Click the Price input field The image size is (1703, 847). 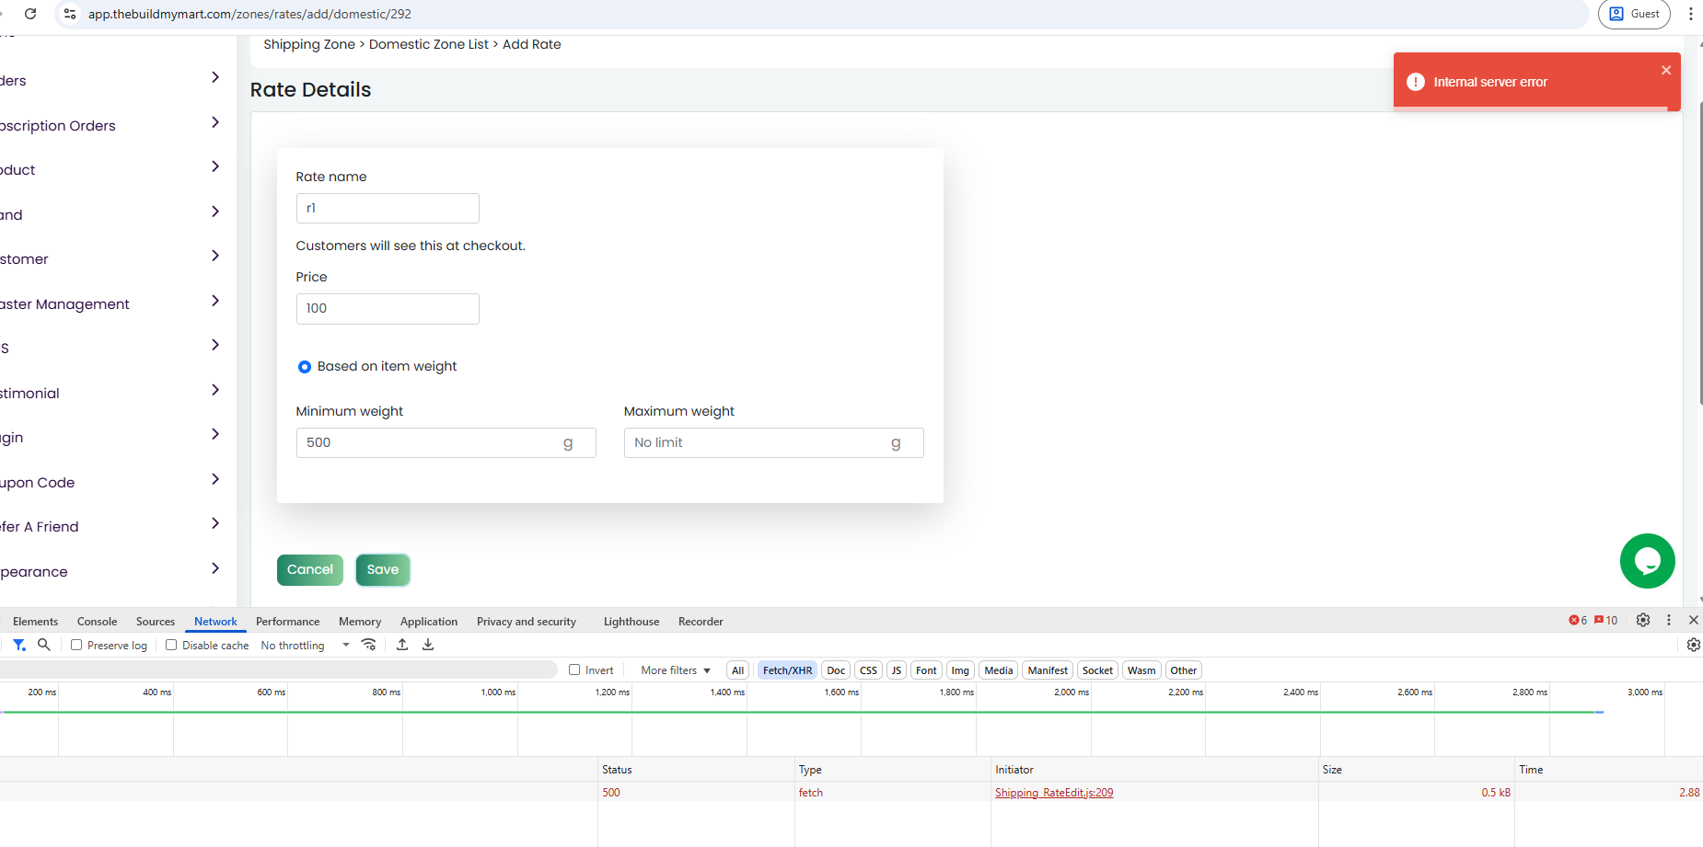tap(388, 309)
